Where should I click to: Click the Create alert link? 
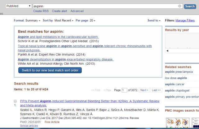[59, 11]
